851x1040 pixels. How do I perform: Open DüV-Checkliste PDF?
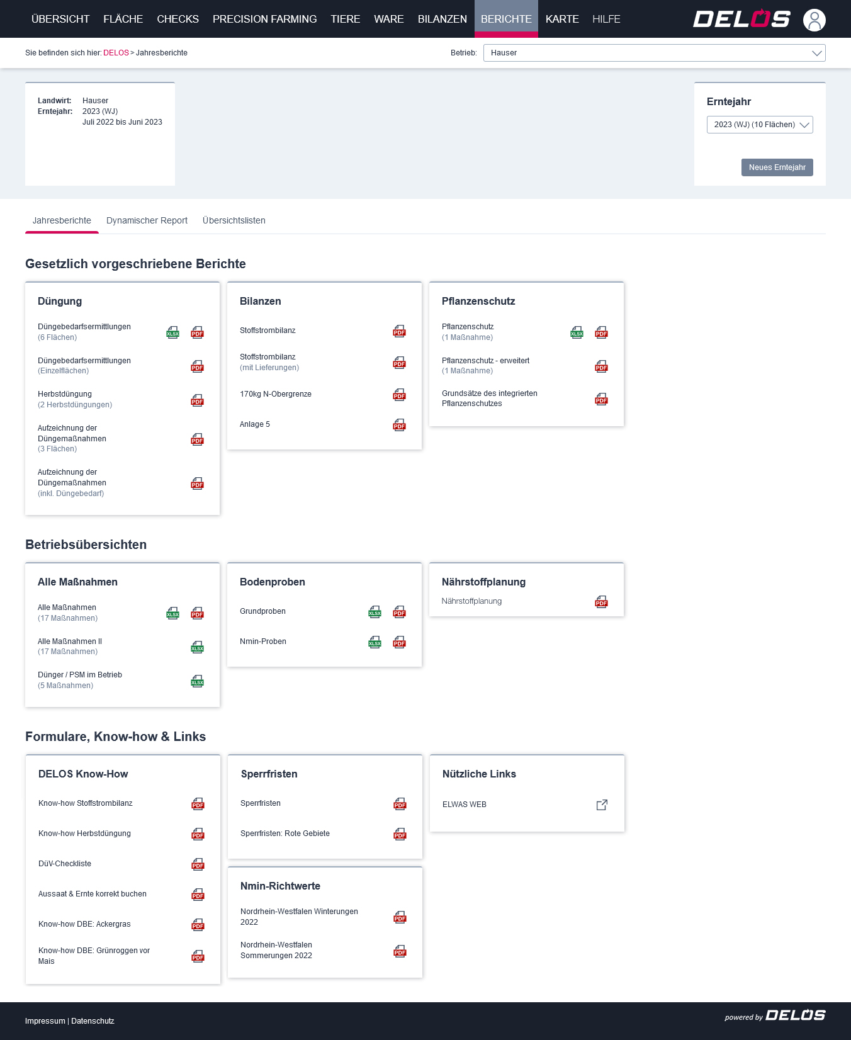pyautogui.click(x=198, y=864)
